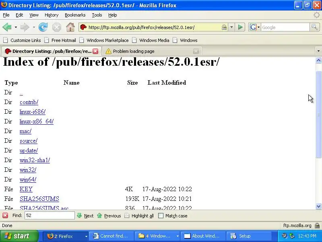Click the Google search engine icon

[253, 27]
